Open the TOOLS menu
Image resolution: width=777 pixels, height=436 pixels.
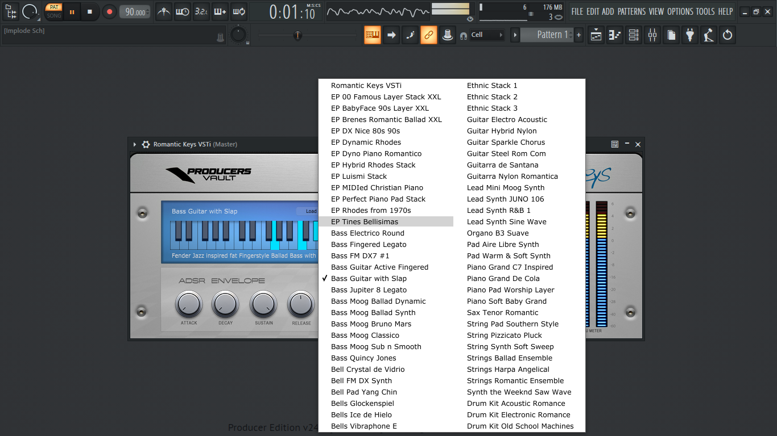705,11
